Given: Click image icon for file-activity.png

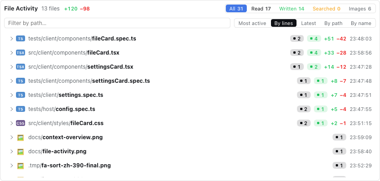Looking at the screenshot, I should coord(21,151).
